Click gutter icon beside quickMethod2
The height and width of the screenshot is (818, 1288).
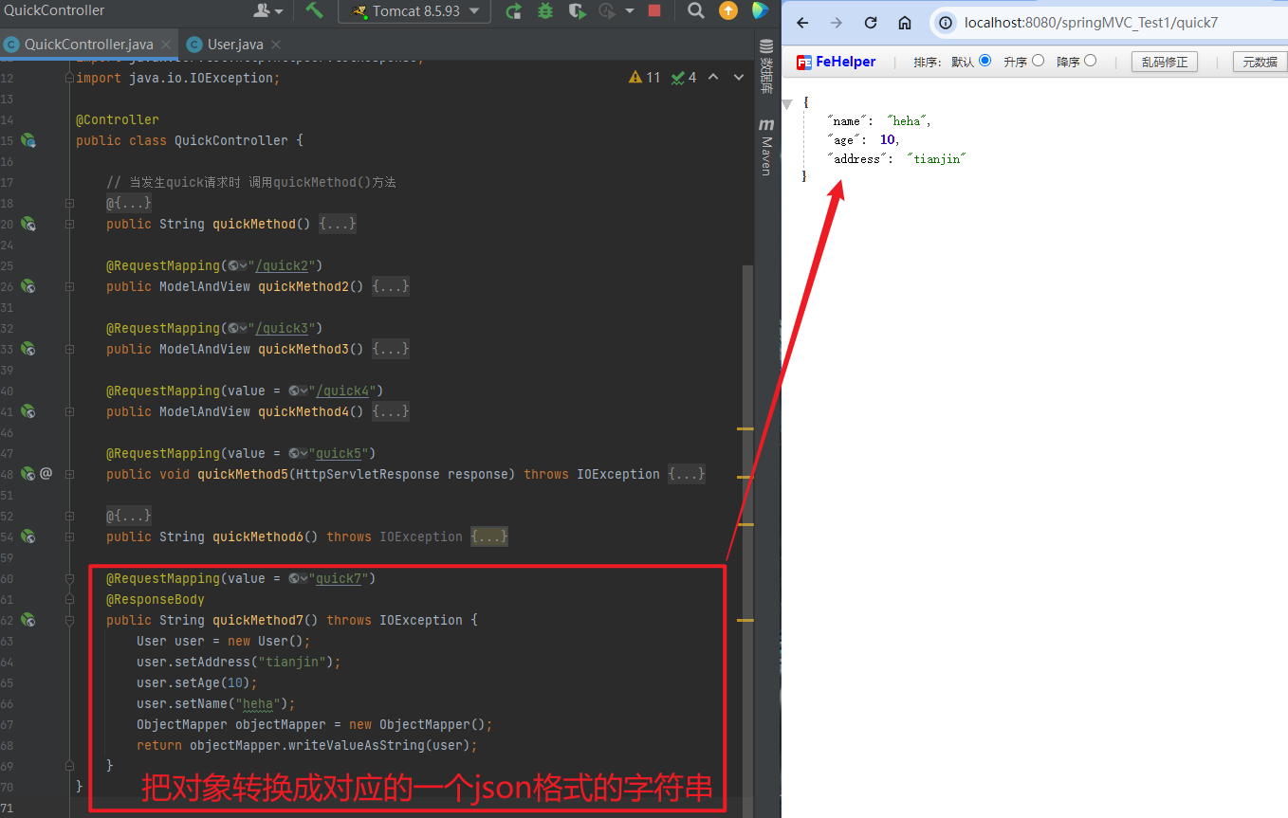[28, 286]
